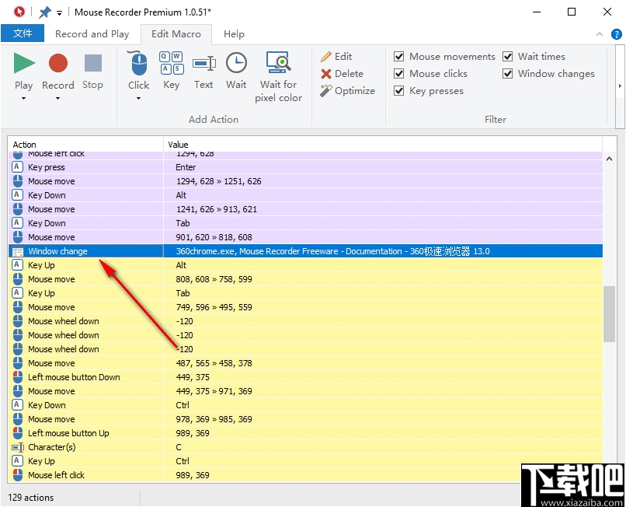The height and width of the screenshot is (507, 626).
Task: Click the 129 actions status text
Action: coord(31,498)
